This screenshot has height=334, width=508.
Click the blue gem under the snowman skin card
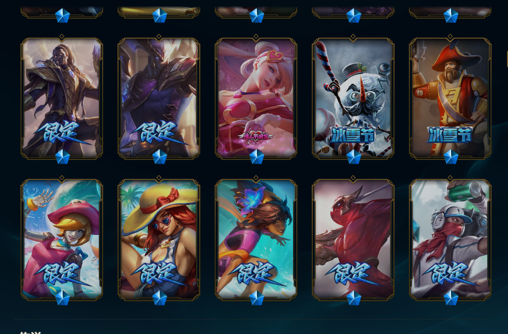pos(354,157)
